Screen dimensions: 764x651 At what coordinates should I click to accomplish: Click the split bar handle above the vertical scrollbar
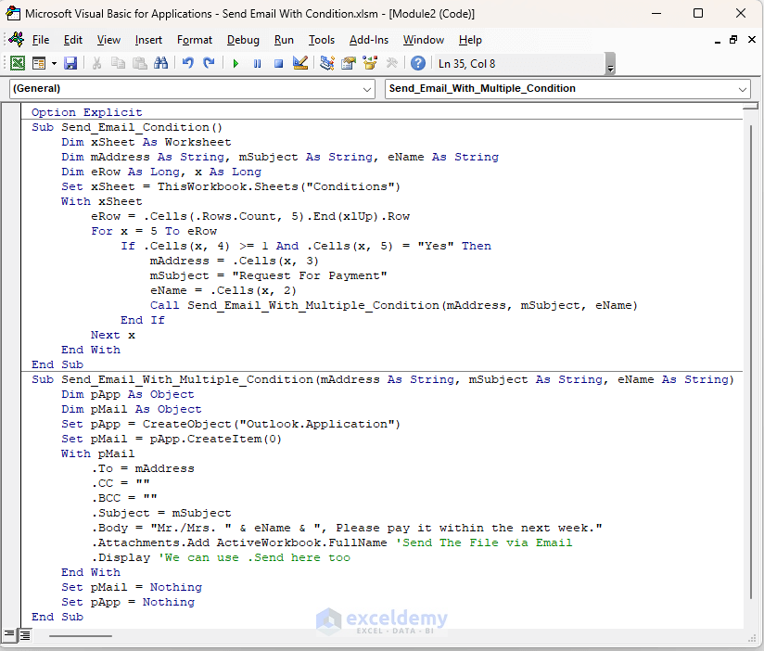click(750, 105)
